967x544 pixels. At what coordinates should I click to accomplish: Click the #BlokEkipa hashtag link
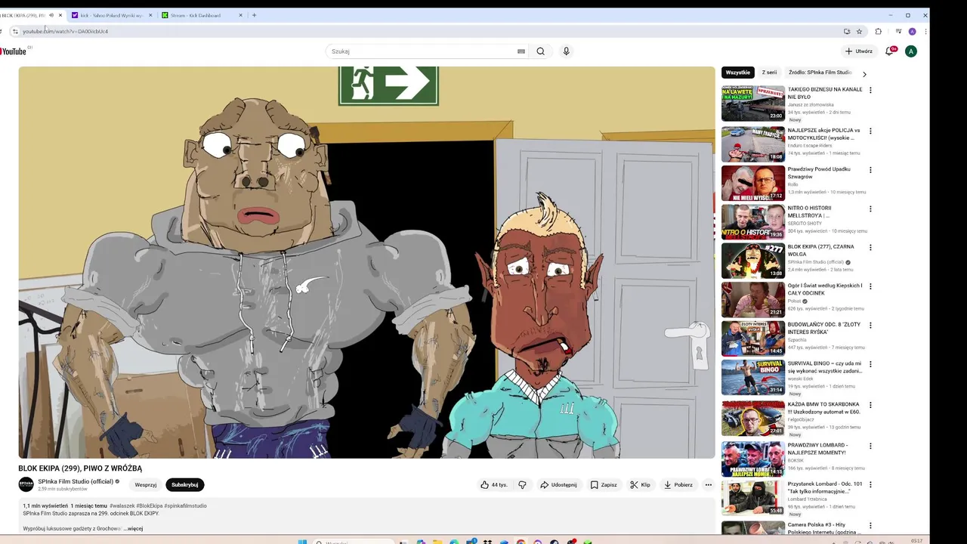pos(150,506)
